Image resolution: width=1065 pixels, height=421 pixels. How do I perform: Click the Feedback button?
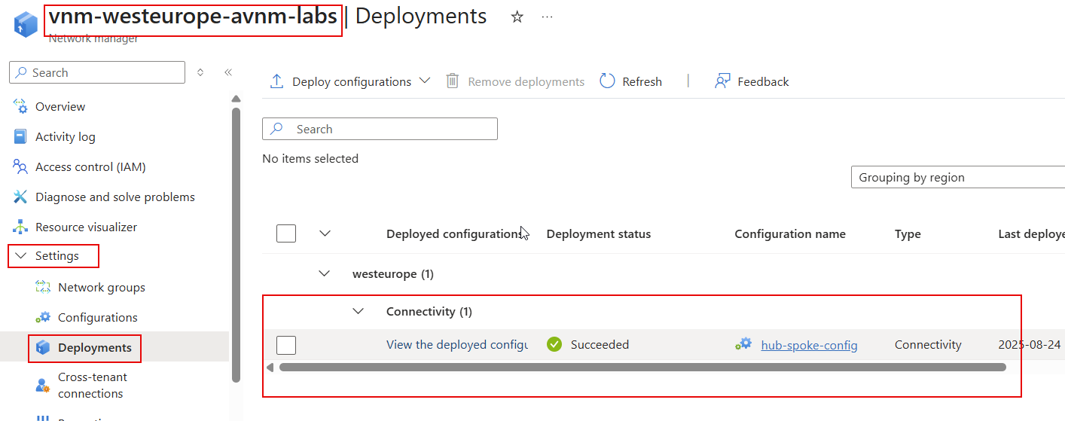pyautogui.click(x=752, y=81)
